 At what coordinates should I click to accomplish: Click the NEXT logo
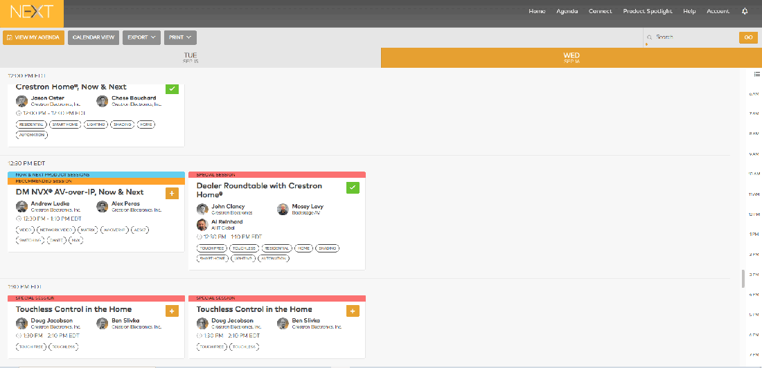32,12
